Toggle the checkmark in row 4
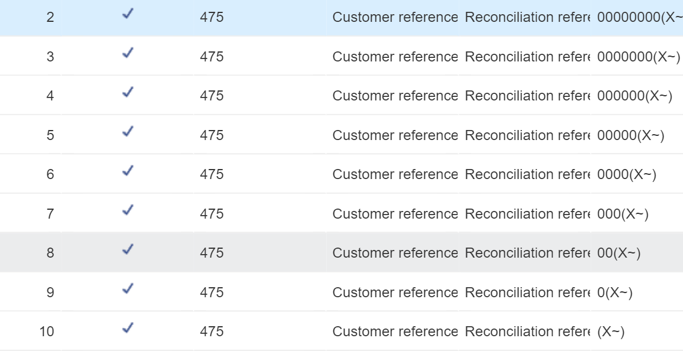This screenshot has width=683, height=351. click(x=128, y=93)
